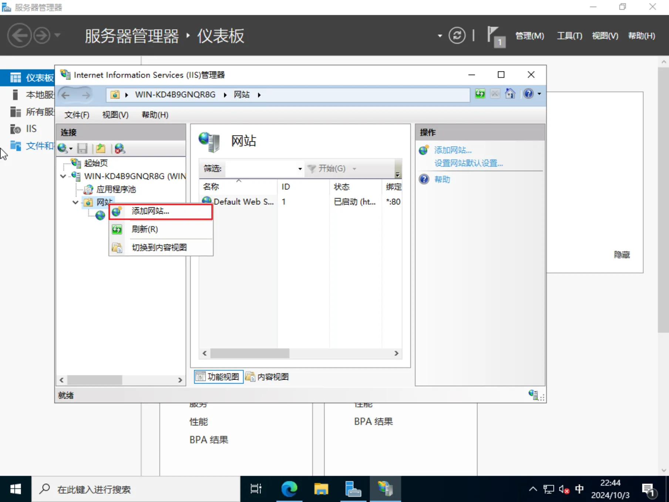
Task: Click the website globe icon under 网站 node
Action: (100, 215)
